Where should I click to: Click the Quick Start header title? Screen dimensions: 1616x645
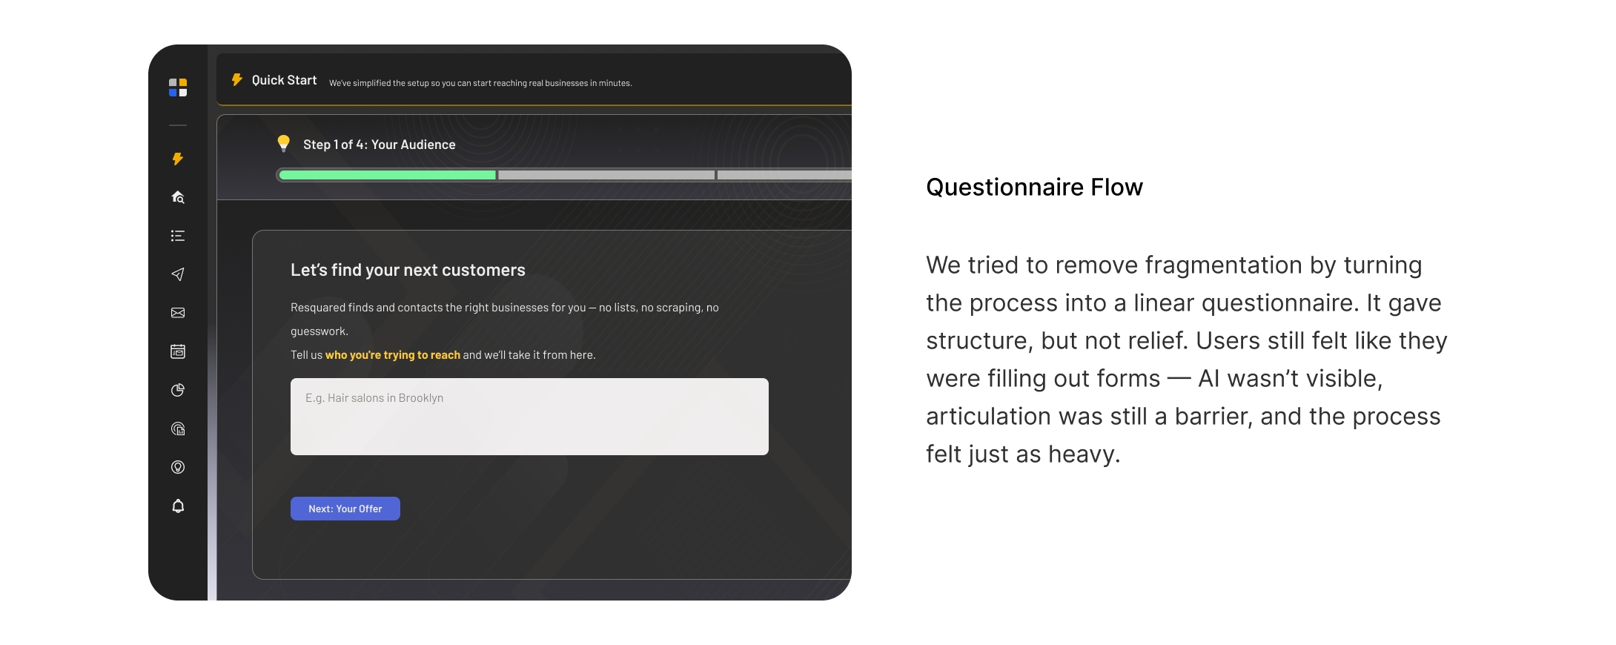pyautogui.click(x=284, y=80)
